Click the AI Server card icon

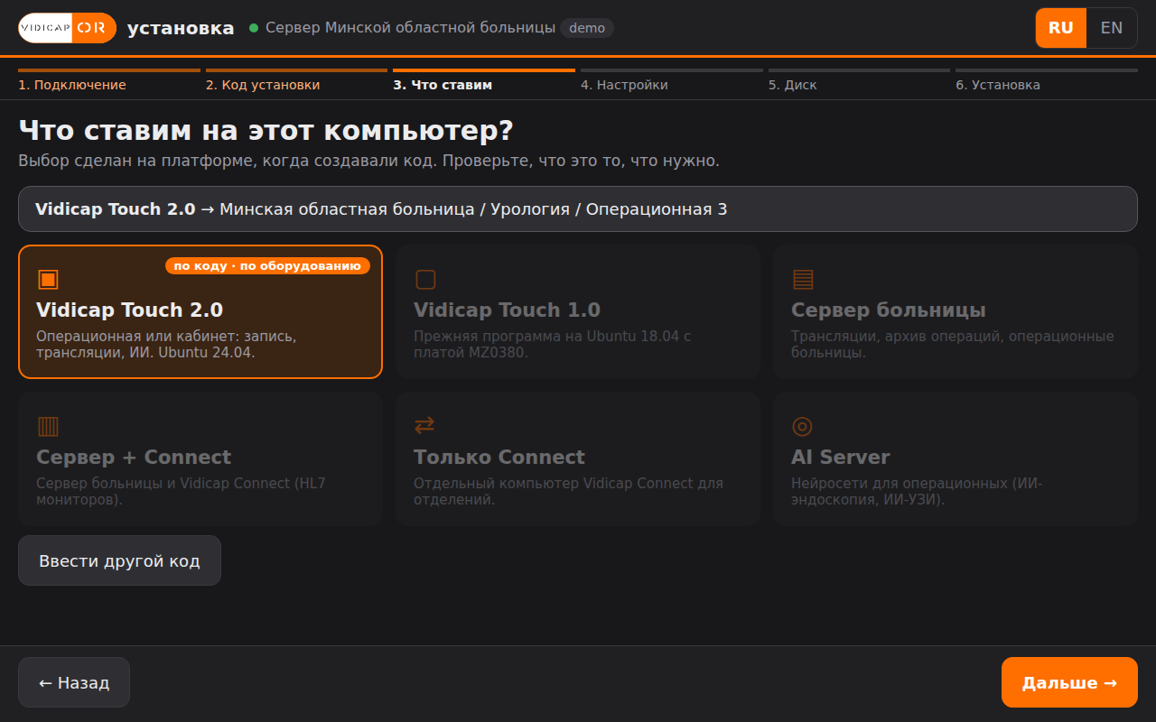[802, 426]
